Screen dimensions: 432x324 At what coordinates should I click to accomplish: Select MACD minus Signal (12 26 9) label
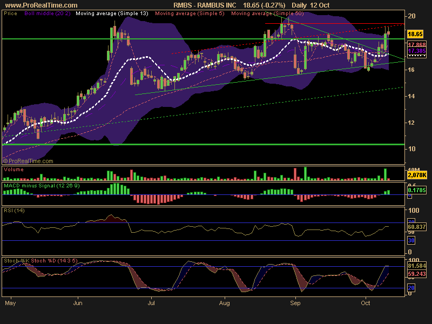point(42,186)
